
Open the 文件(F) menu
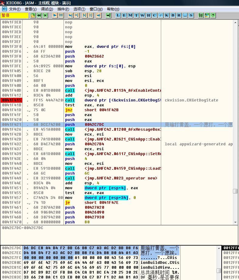click(15, 9)
